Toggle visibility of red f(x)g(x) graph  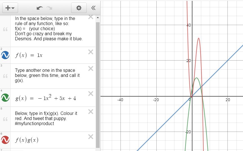click(x=5, y=140)
